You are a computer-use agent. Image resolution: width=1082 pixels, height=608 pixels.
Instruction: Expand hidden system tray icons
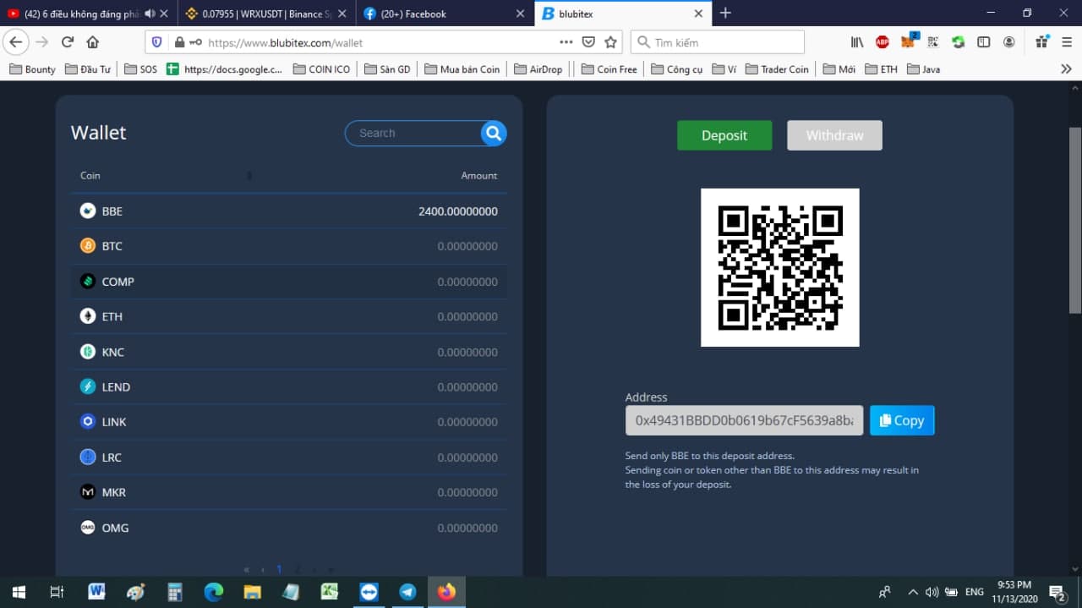[913, 592]
